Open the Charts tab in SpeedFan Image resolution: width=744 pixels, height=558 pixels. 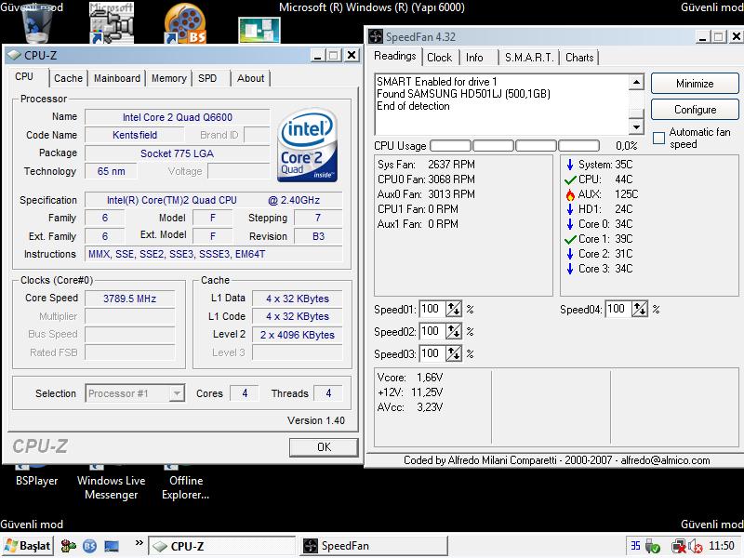(x=579, y=58)
